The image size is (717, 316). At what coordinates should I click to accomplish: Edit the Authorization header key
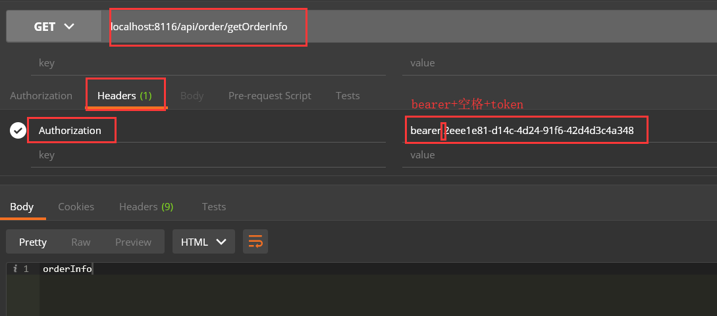(208, 131)
